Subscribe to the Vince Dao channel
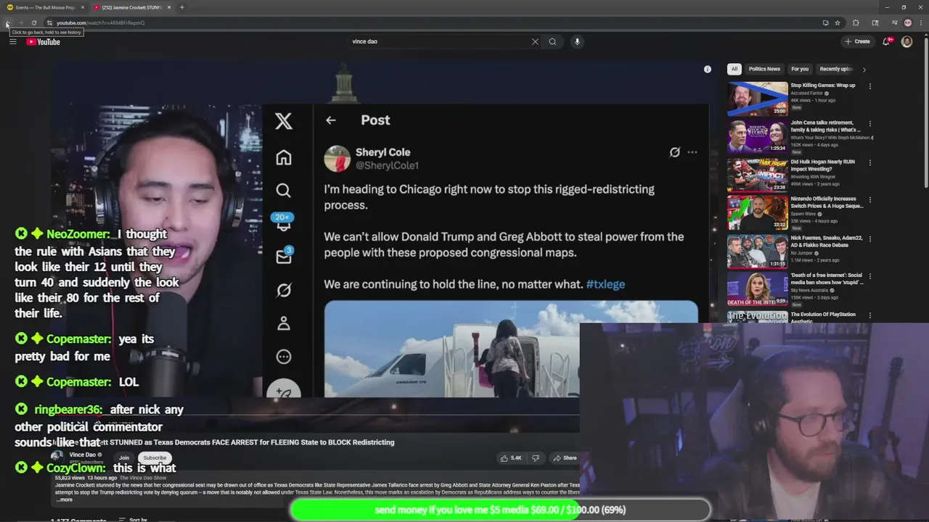929x522 pixels. pyautogui.click(x=155, y=457)
